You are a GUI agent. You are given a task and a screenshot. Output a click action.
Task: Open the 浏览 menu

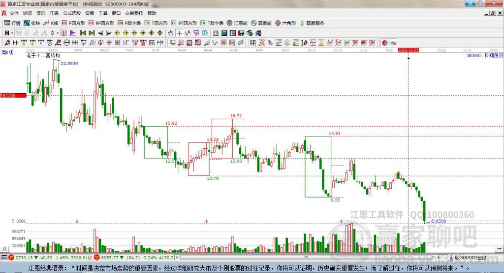point(28,13)
